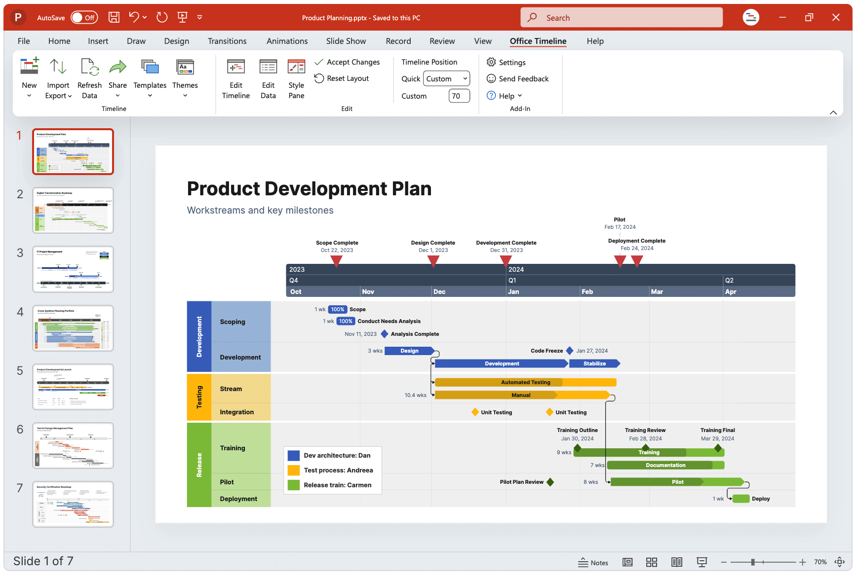Click the Edit Timeline icon
The width and height of the screenshot is (856, 579).
point(235,68)
